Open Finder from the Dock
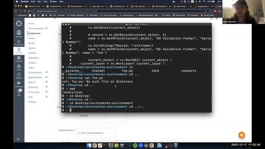This screenshot has height=149, width=265. (89, 145)
